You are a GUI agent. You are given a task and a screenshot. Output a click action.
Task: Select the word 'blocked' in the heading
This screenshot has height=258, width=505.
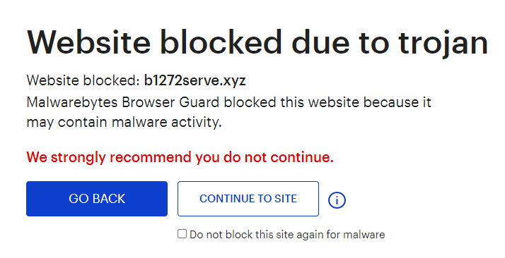pyautogui.click(x=221, y=42)
